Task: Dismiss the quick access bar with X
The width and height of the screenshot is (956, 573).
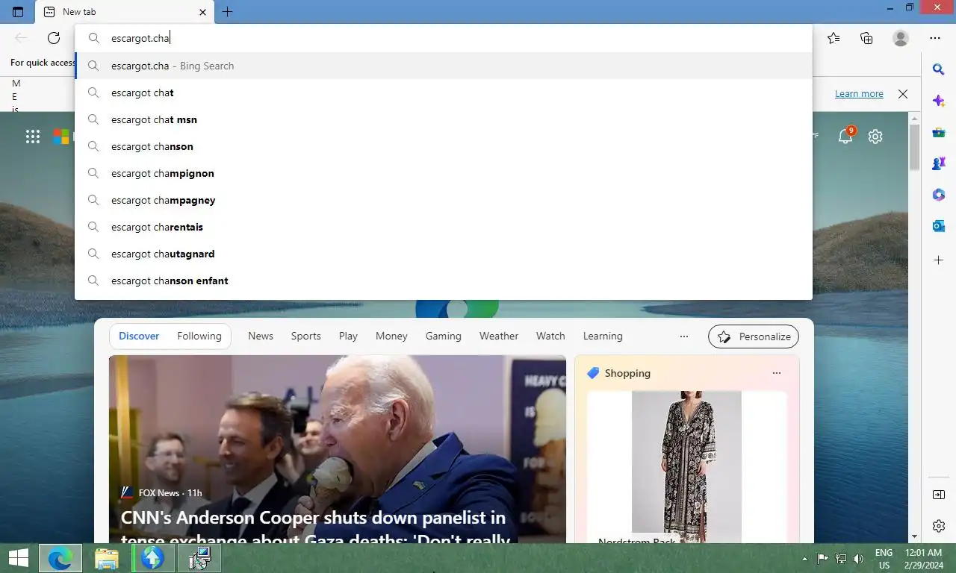Action: 903,94
